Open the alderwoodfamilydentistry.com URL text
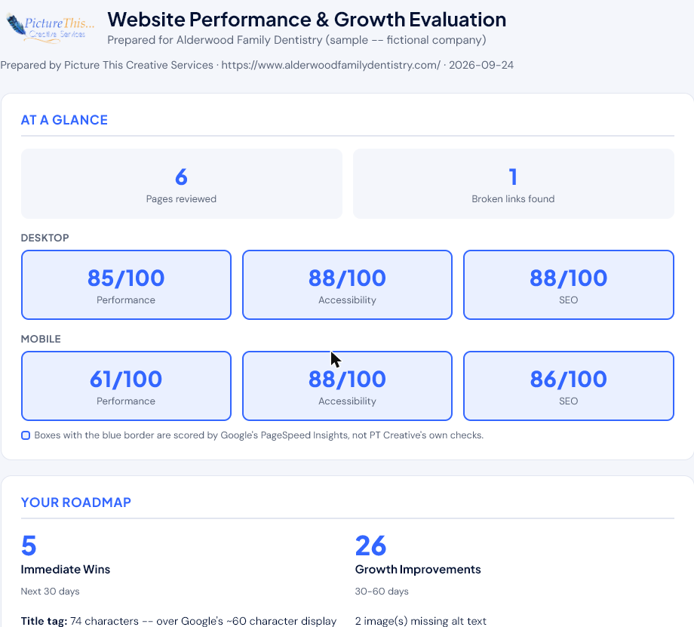 pos(330,65)
